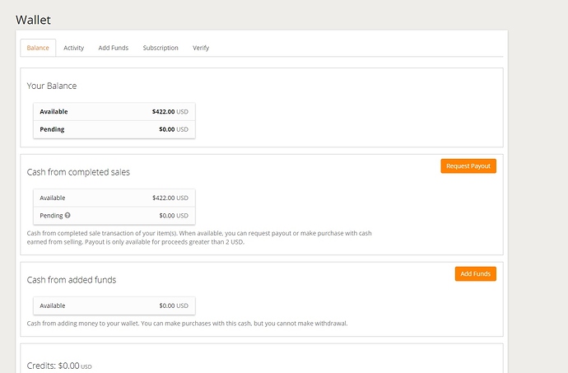The width and height of the screenshot is (568, 373).
Task: Open the Add Funds tab
Action: [114, 48]
